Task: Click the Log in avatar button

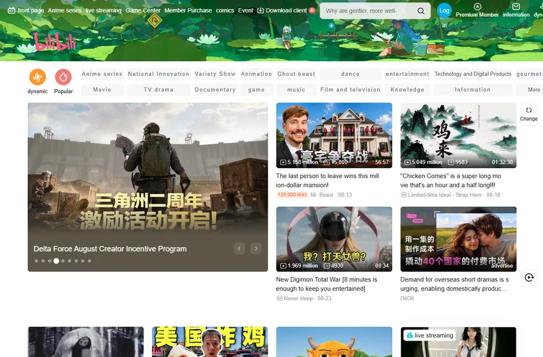Action: click(444, 11)
